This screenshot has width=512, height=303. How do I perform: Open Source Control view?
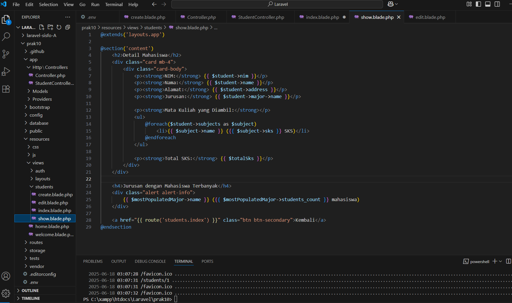(x=6, y=54)
